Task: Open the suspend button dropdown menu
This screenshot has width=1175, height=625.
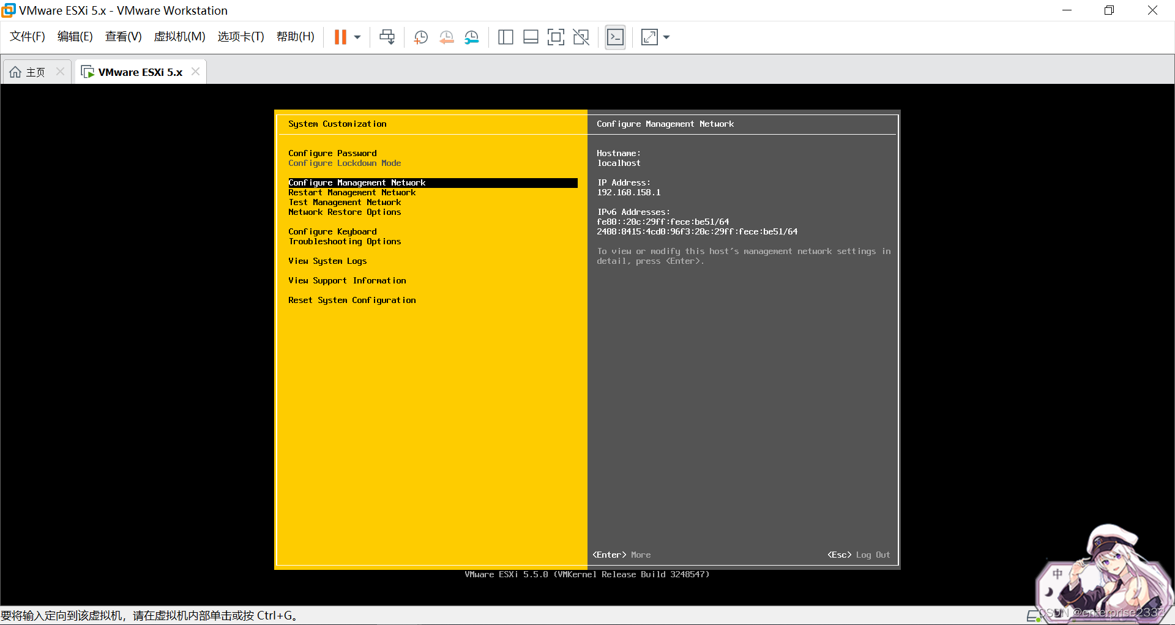Action: [x=358, y=37]
